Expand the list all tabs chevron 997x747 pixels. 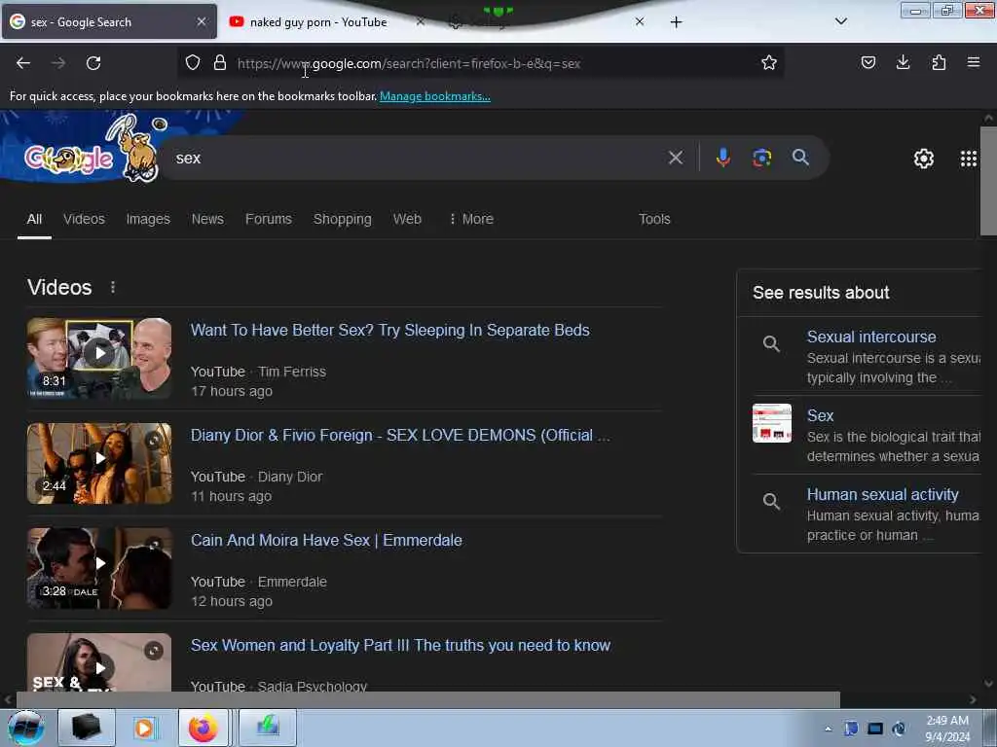point(840,21)
